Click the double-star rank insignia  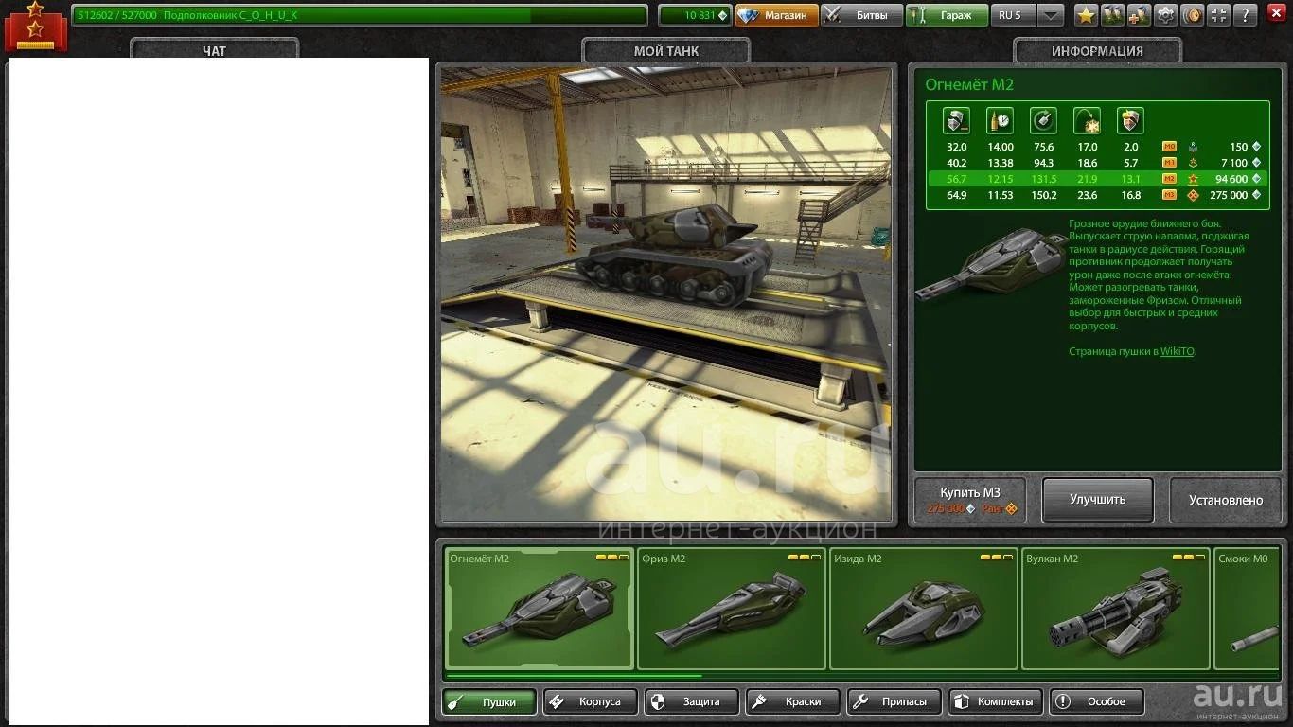(x=36, y=26)
